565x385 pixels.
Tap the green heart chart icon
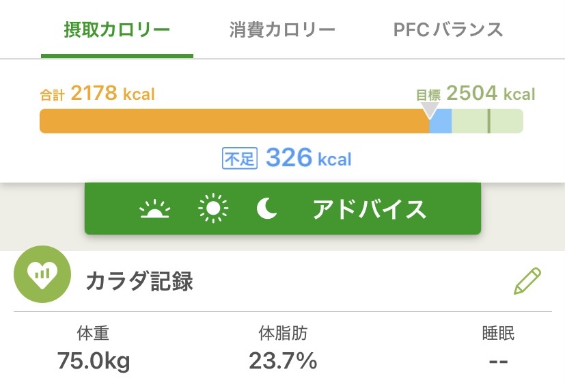[x=42, y=274]
